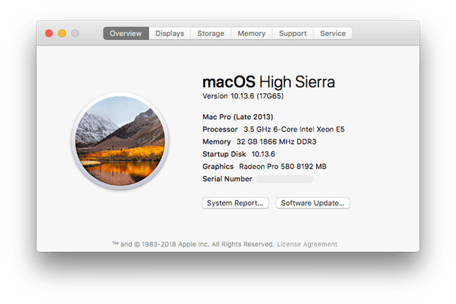456x304 pixels.
Task: Close the About This Mac window
Action: (x=49, y=33)
